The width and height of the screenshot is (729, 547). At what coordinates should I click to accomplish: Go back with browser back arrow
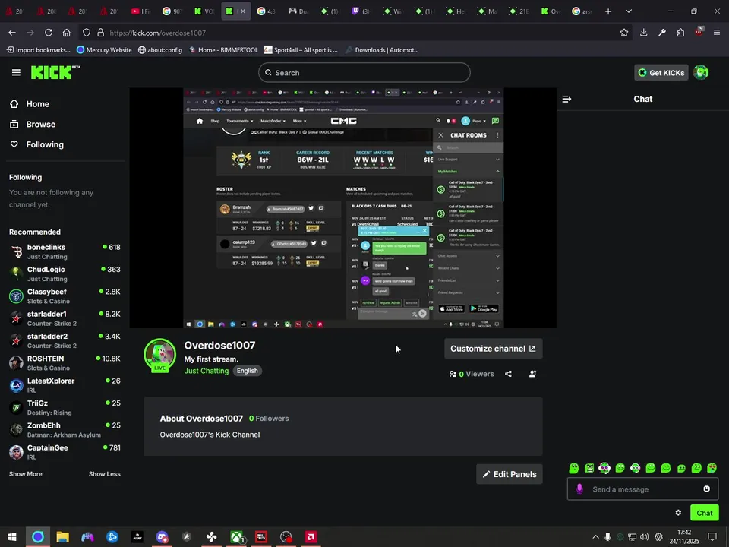pos(12,33)
